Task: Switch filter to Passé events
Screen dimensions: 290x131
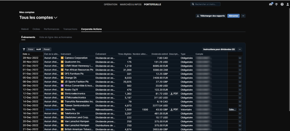Action: [47, 49]
